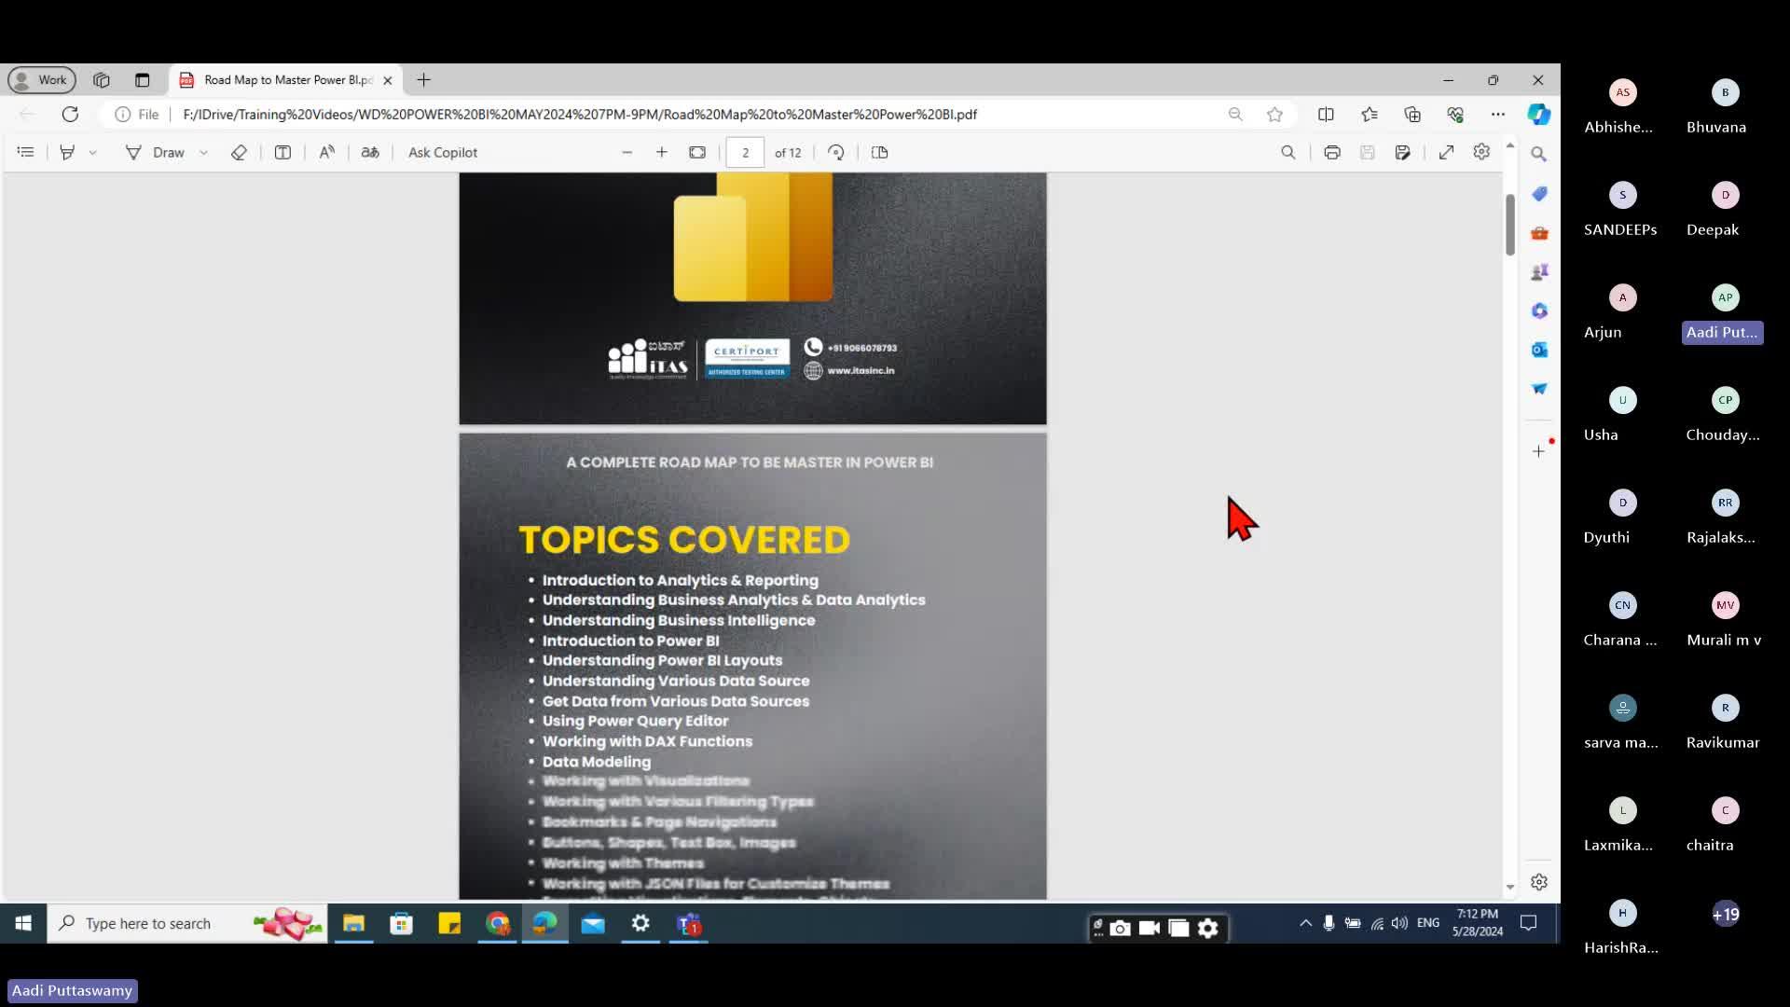The height and width of the screenshot is (1007, 1790).
Task: Click the address bar zoom magnifier icon
Action: coord(1235,114)
